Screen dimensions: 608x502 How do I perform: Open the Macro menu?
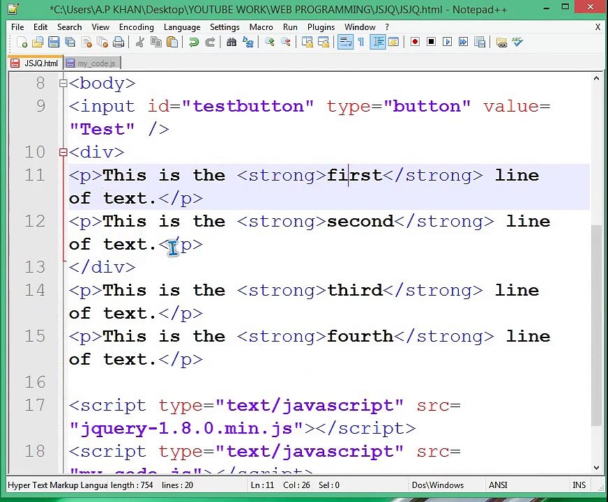[261, 26]
